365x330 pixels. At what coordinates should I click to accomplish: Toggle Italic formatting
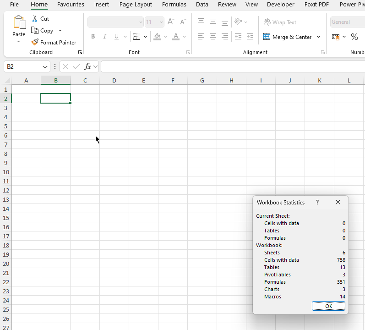pos(105,37)
